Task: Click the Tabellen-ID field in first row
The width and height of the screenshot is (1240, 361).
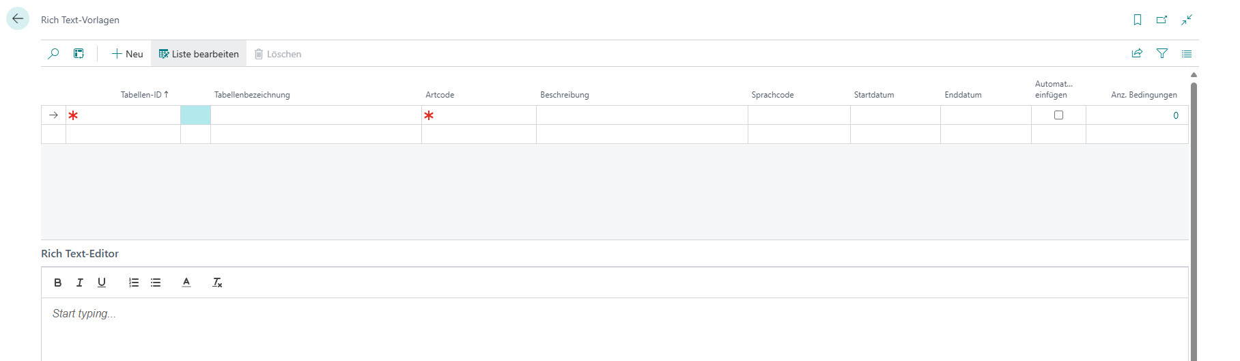Action: point(123,115)
